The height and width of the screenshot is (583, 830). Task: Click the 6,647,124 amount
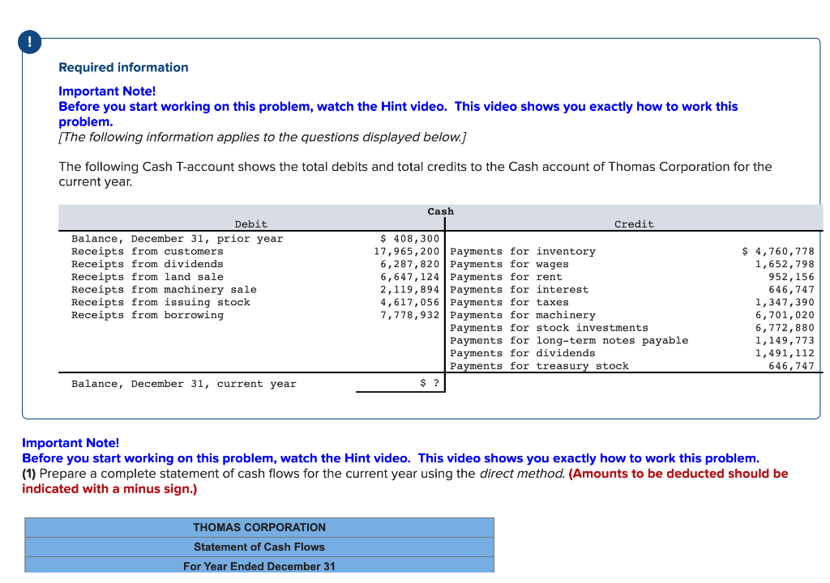pyautogui.click(x=409, y=277)
